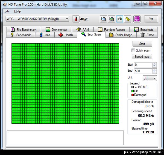The height and width of the screenshot is (155, 164).
Task: Click the End position input field
Action: 143,71
